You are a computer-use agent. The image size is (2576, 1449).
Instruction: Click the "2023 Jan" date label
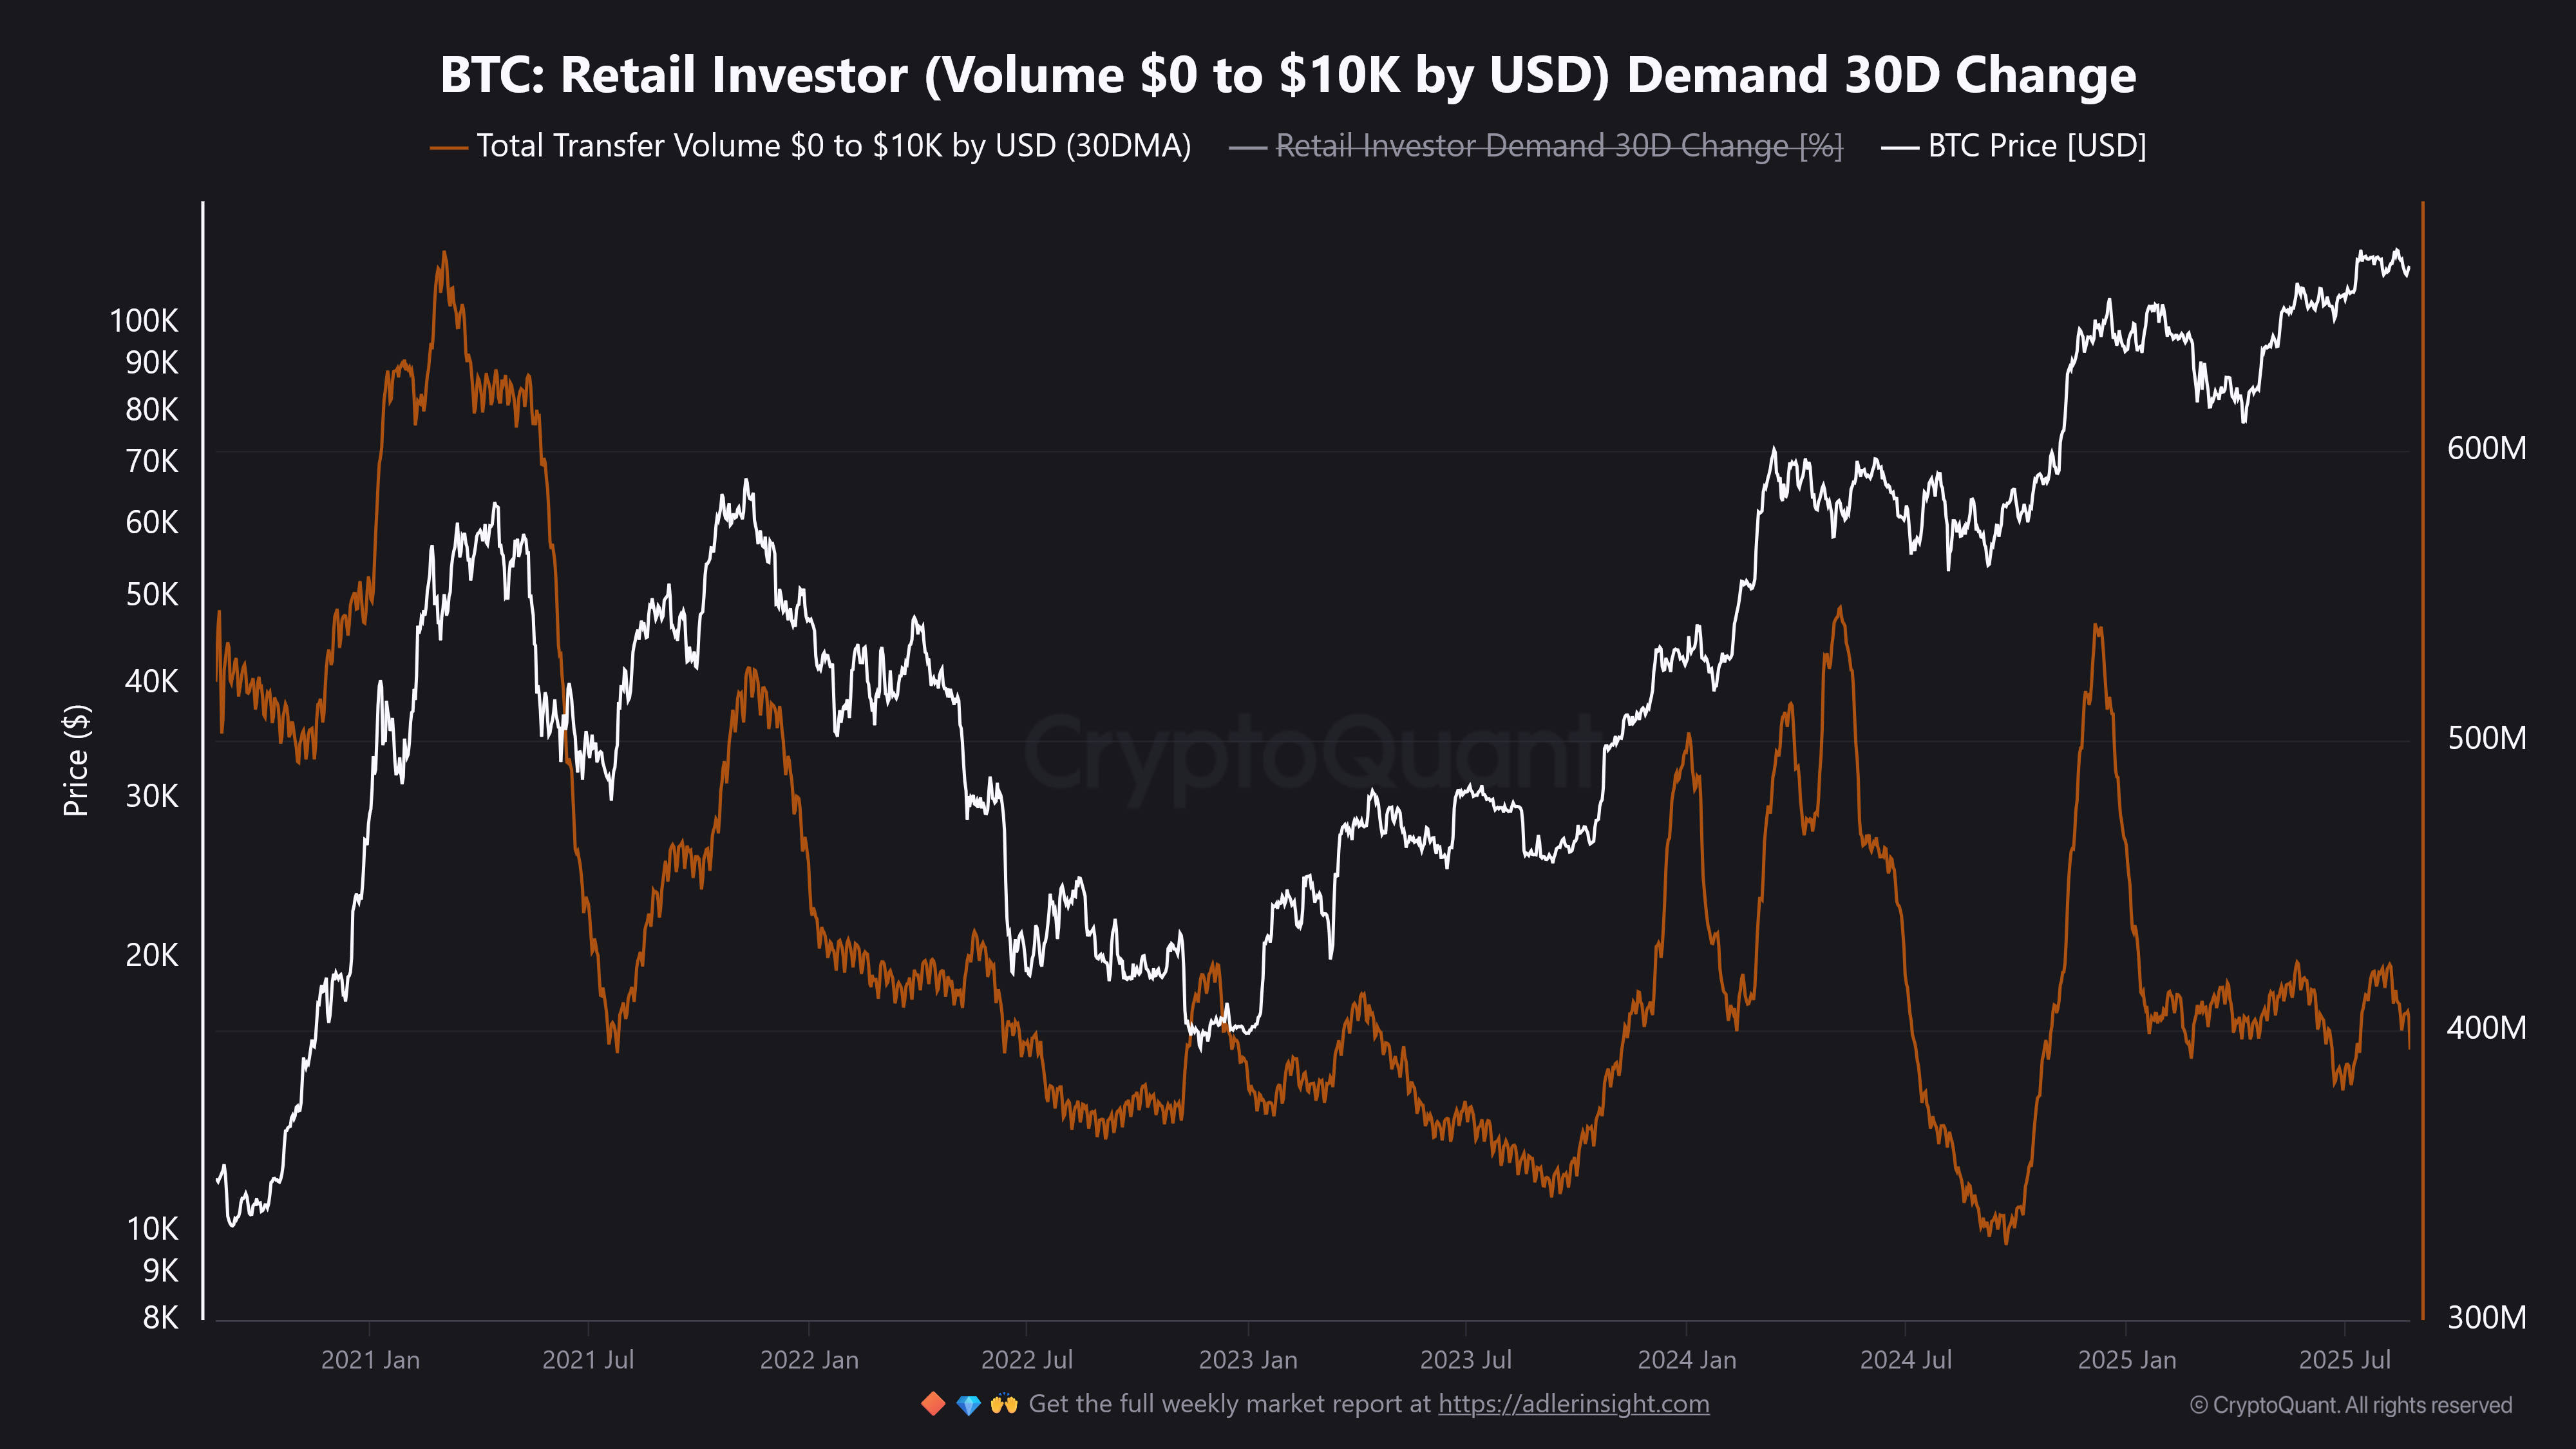pyautogui.click(x=1248, y=1360)
